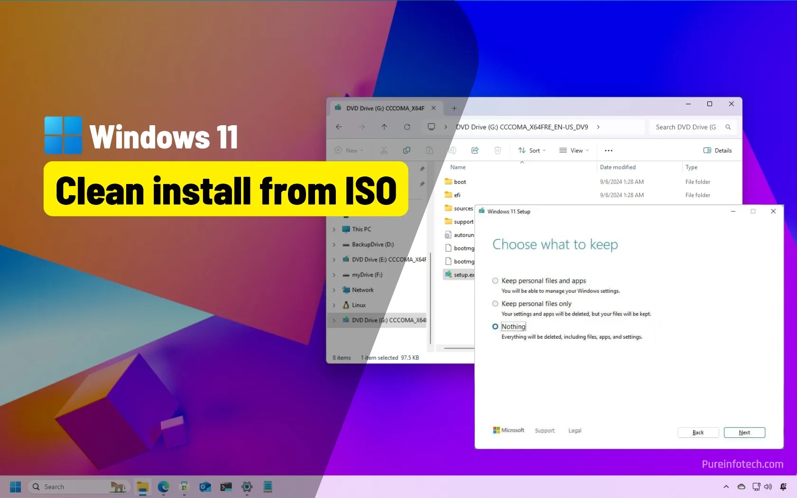Click the Delete trash icon in Explorer toolbar

(498, 150)
